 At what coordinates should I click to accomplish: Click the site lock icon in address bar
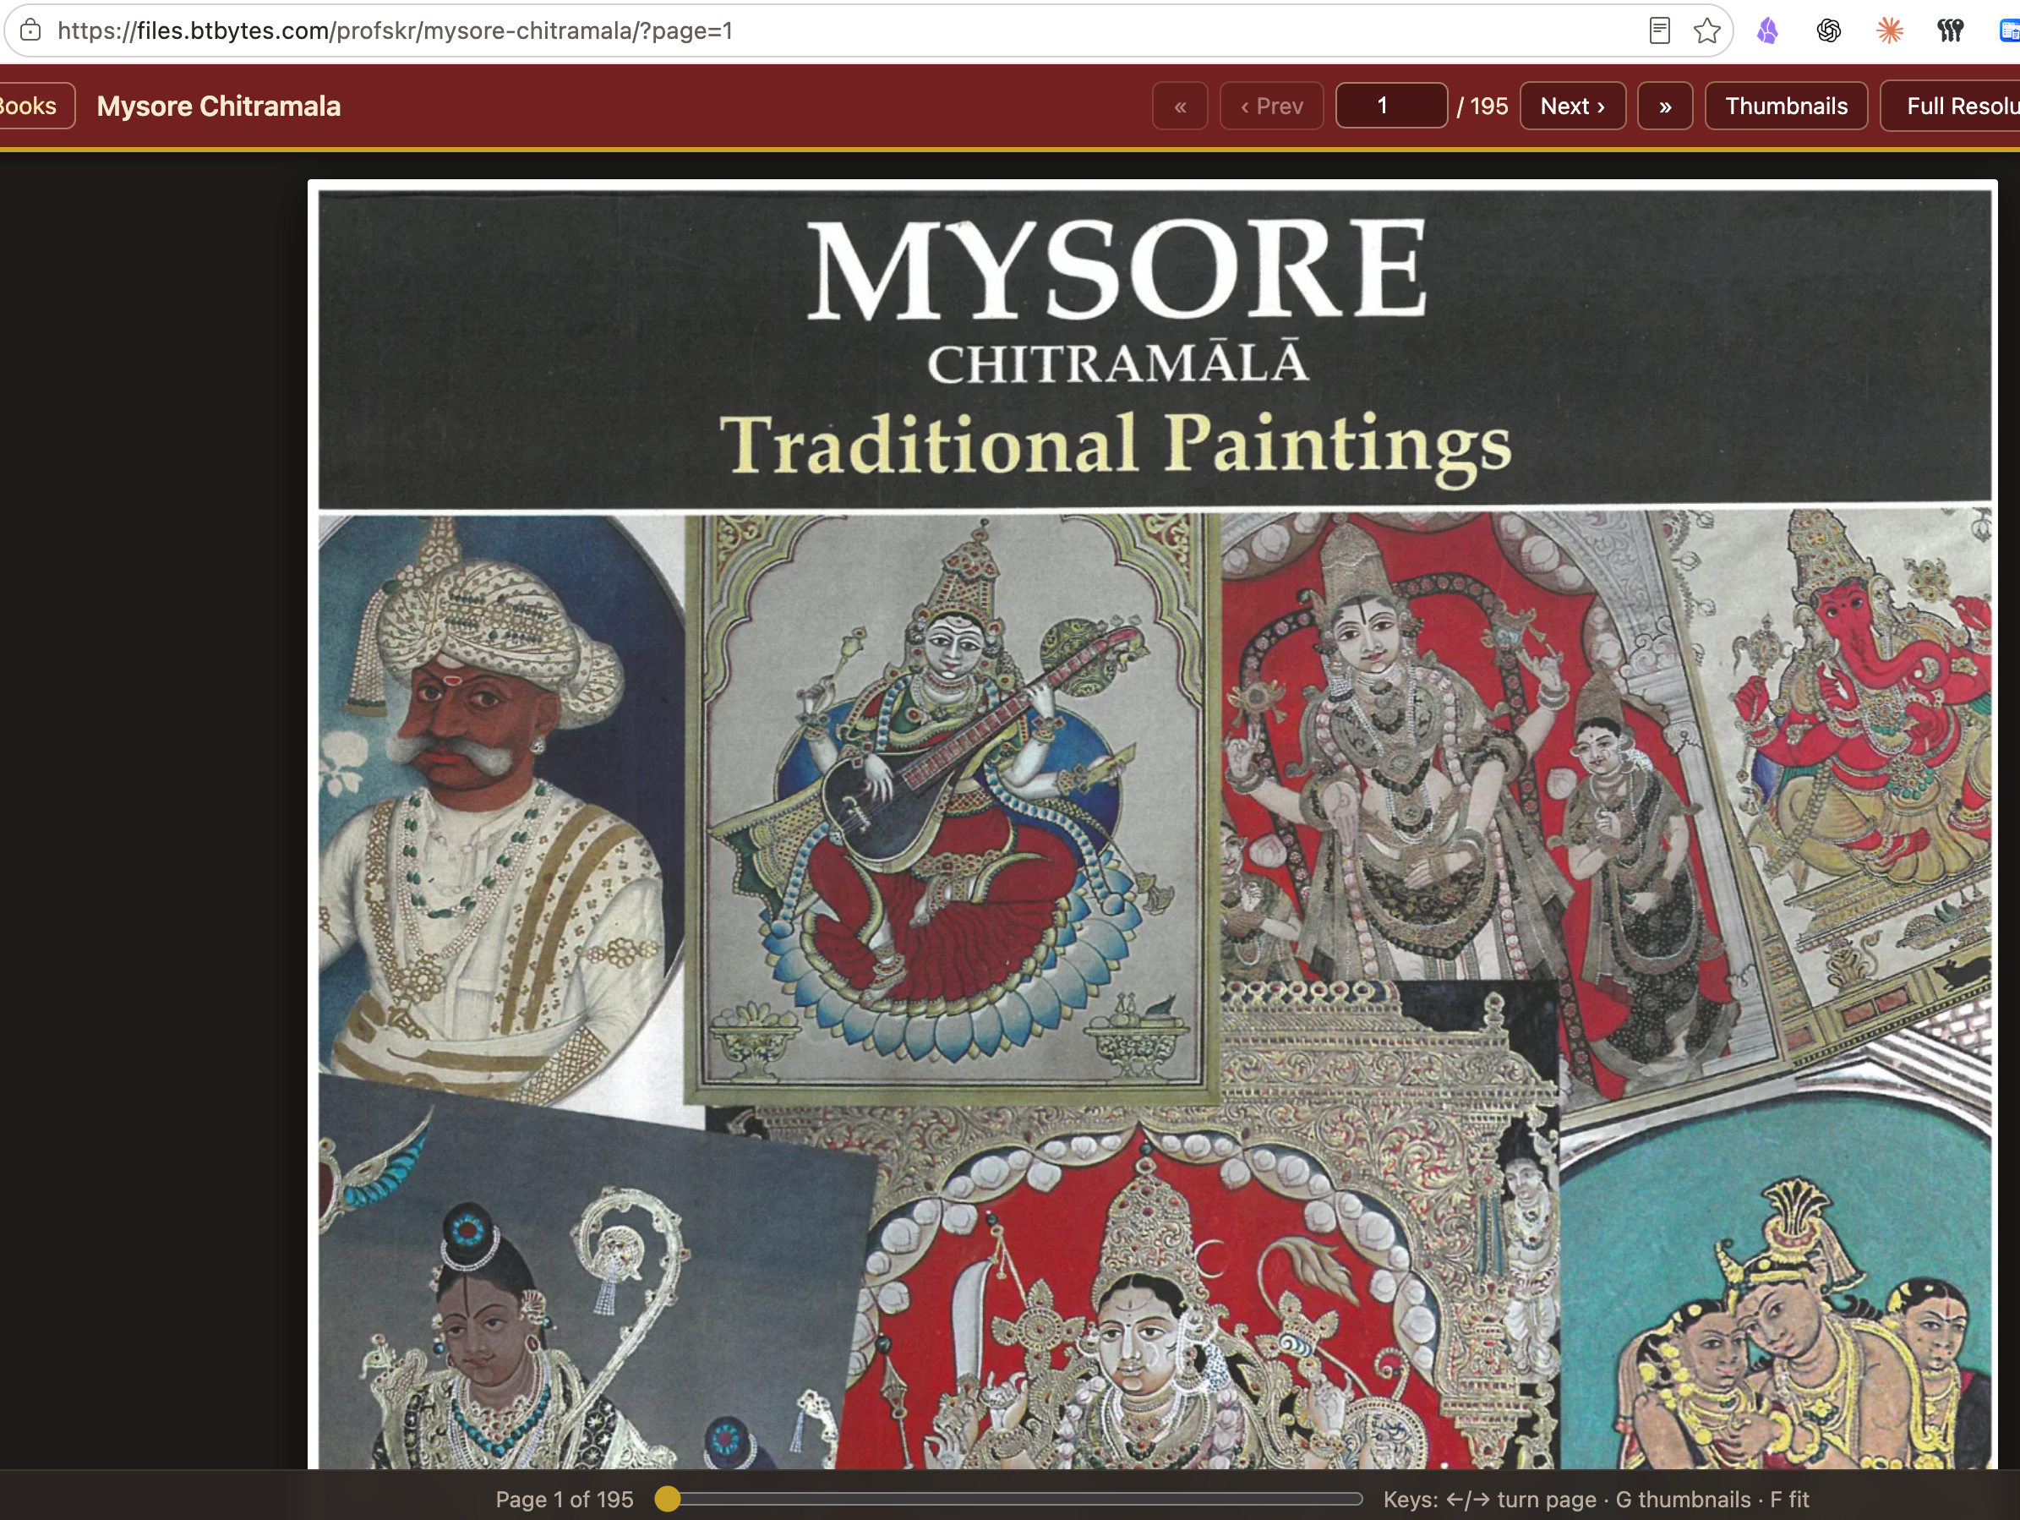(x=30, y=30)
